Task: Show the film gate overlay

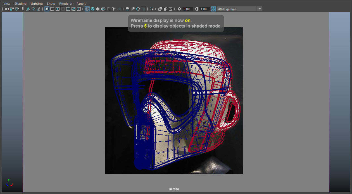Action: click(x=53, y=9)
